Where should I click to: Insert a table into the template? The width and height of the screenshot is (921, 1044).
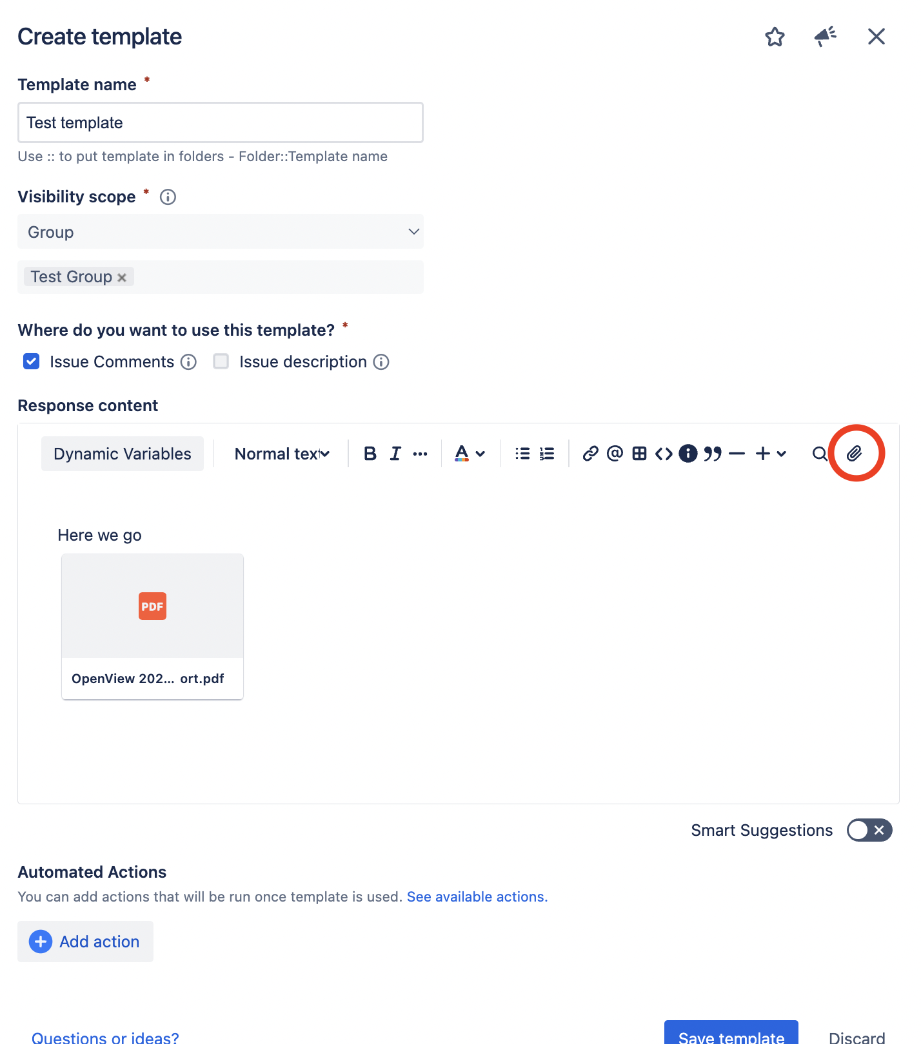(639, 453)
